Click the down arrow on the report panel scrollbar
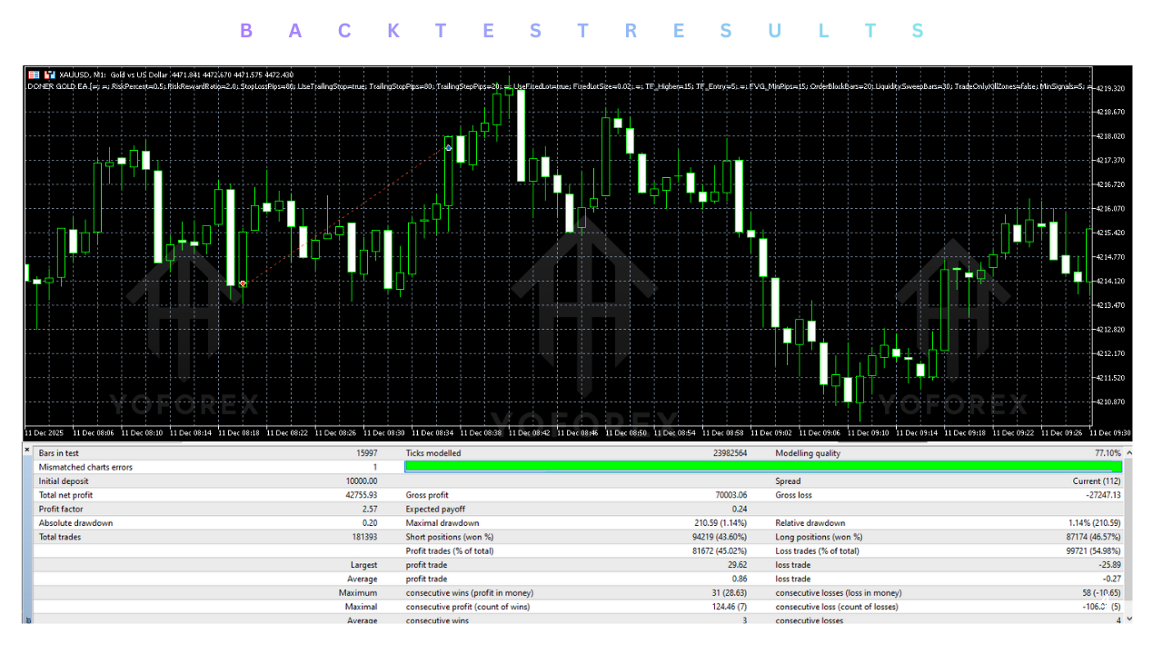Screen dimensions: 1163x654 tap(1128, 619)
